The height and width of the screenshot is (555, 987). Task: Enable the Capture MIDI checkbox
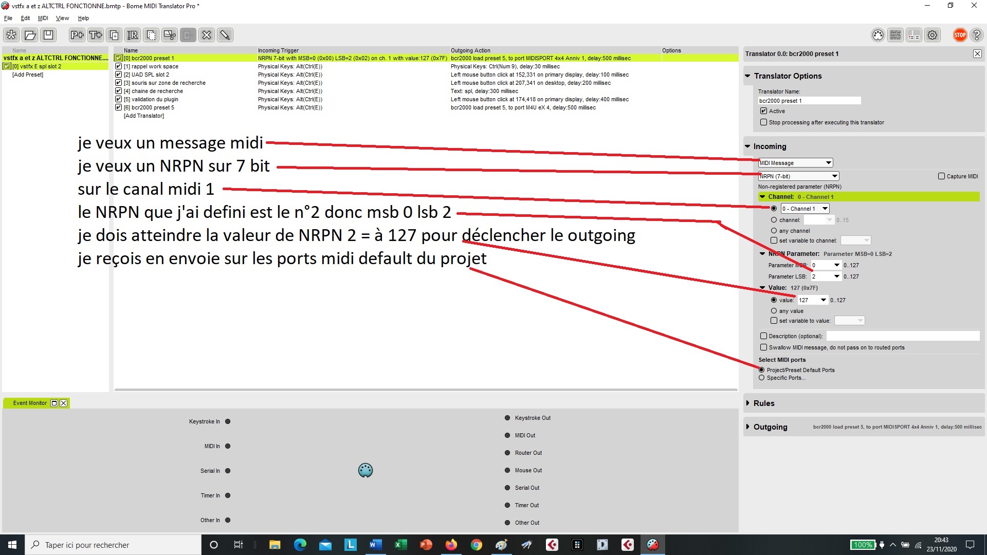click(x=941, y=176)
